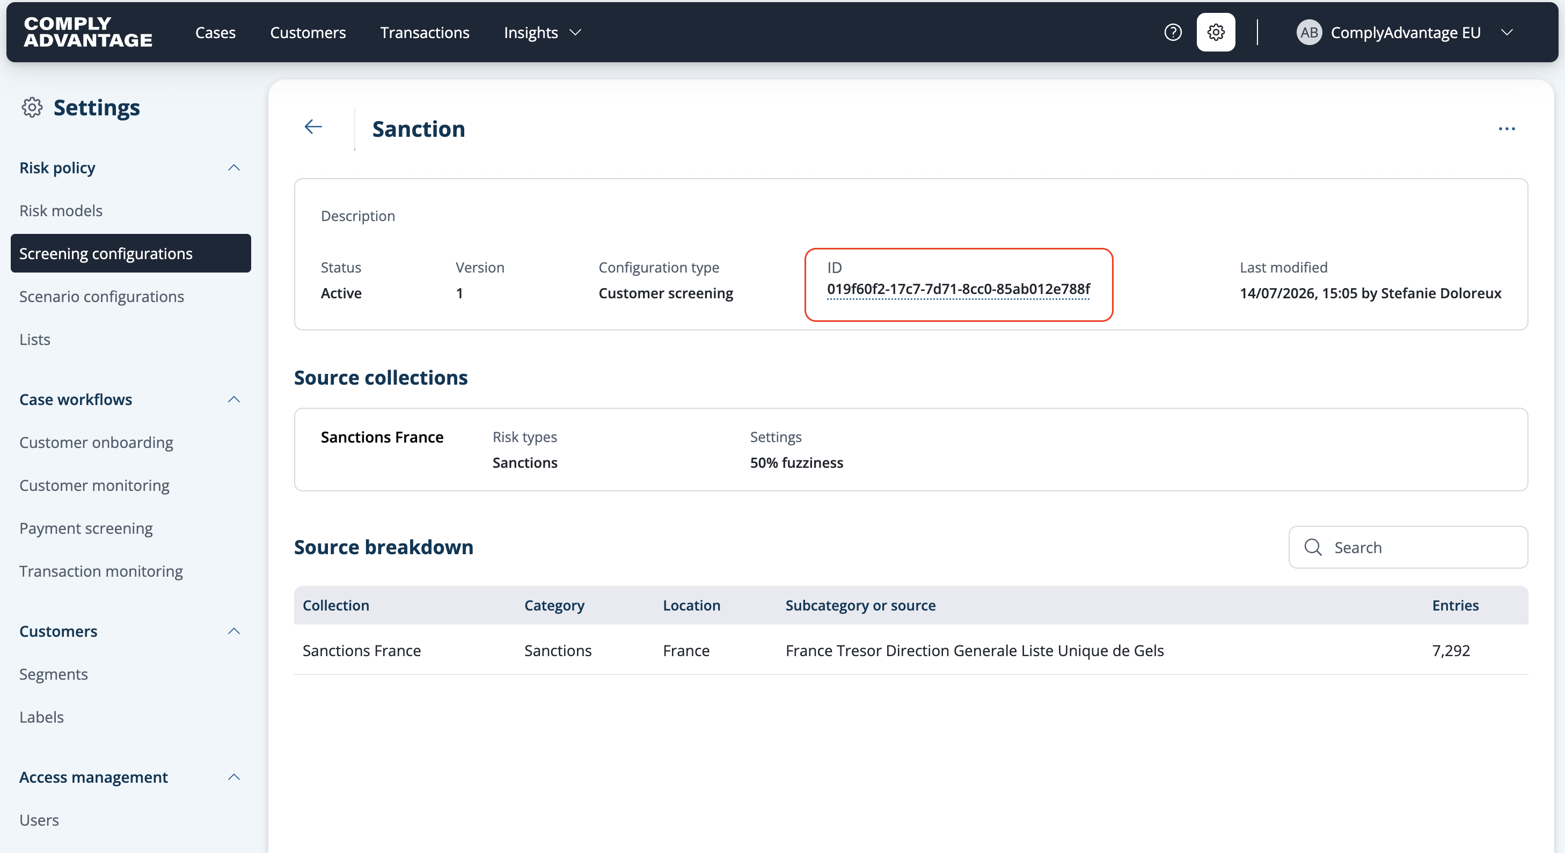Open Customer monitoring workflow
1565x853 pixels.
pos(94,486)
